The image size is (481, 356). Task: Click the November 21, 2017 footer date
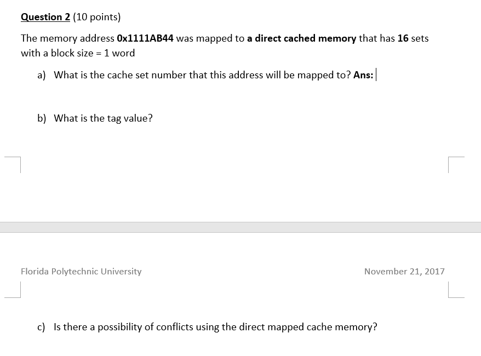404,271
